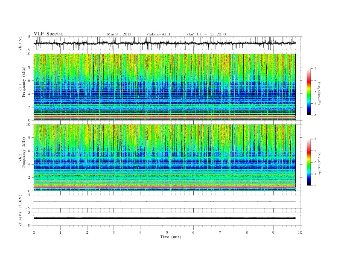338x261 pixels.
Task: Click the ch.2 "Frequency (kHz)" axis label
Action: click(24, 153)
